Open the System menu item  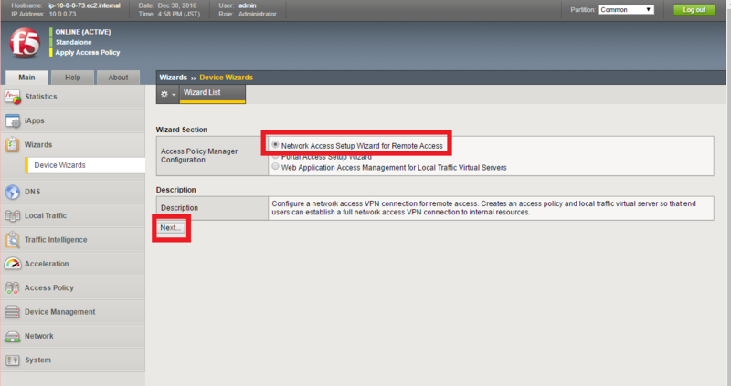73,360
